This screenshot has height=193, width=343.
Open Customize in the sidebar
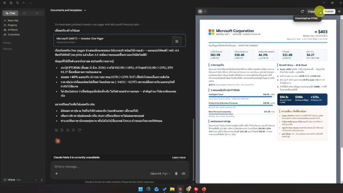[x=11, y=35]
